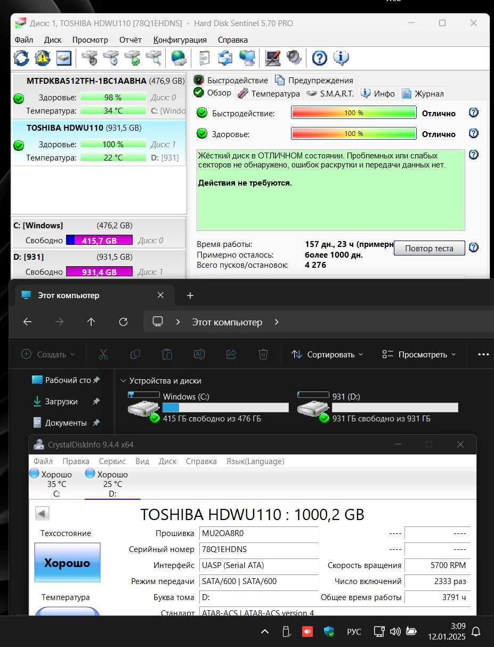The width and height of the screenshot is (494, 647).
Task: Switch to the Предупреждения tab
Action: point(314,80)
